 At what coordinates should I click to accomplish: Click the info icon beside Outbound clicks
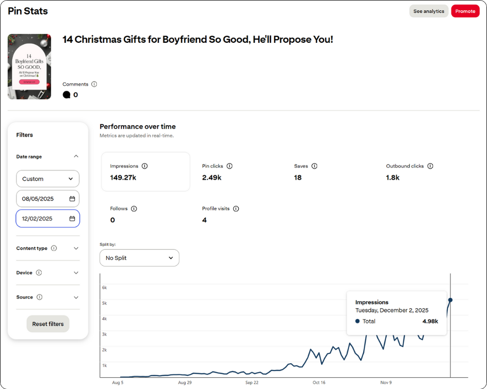click(430, 166)
